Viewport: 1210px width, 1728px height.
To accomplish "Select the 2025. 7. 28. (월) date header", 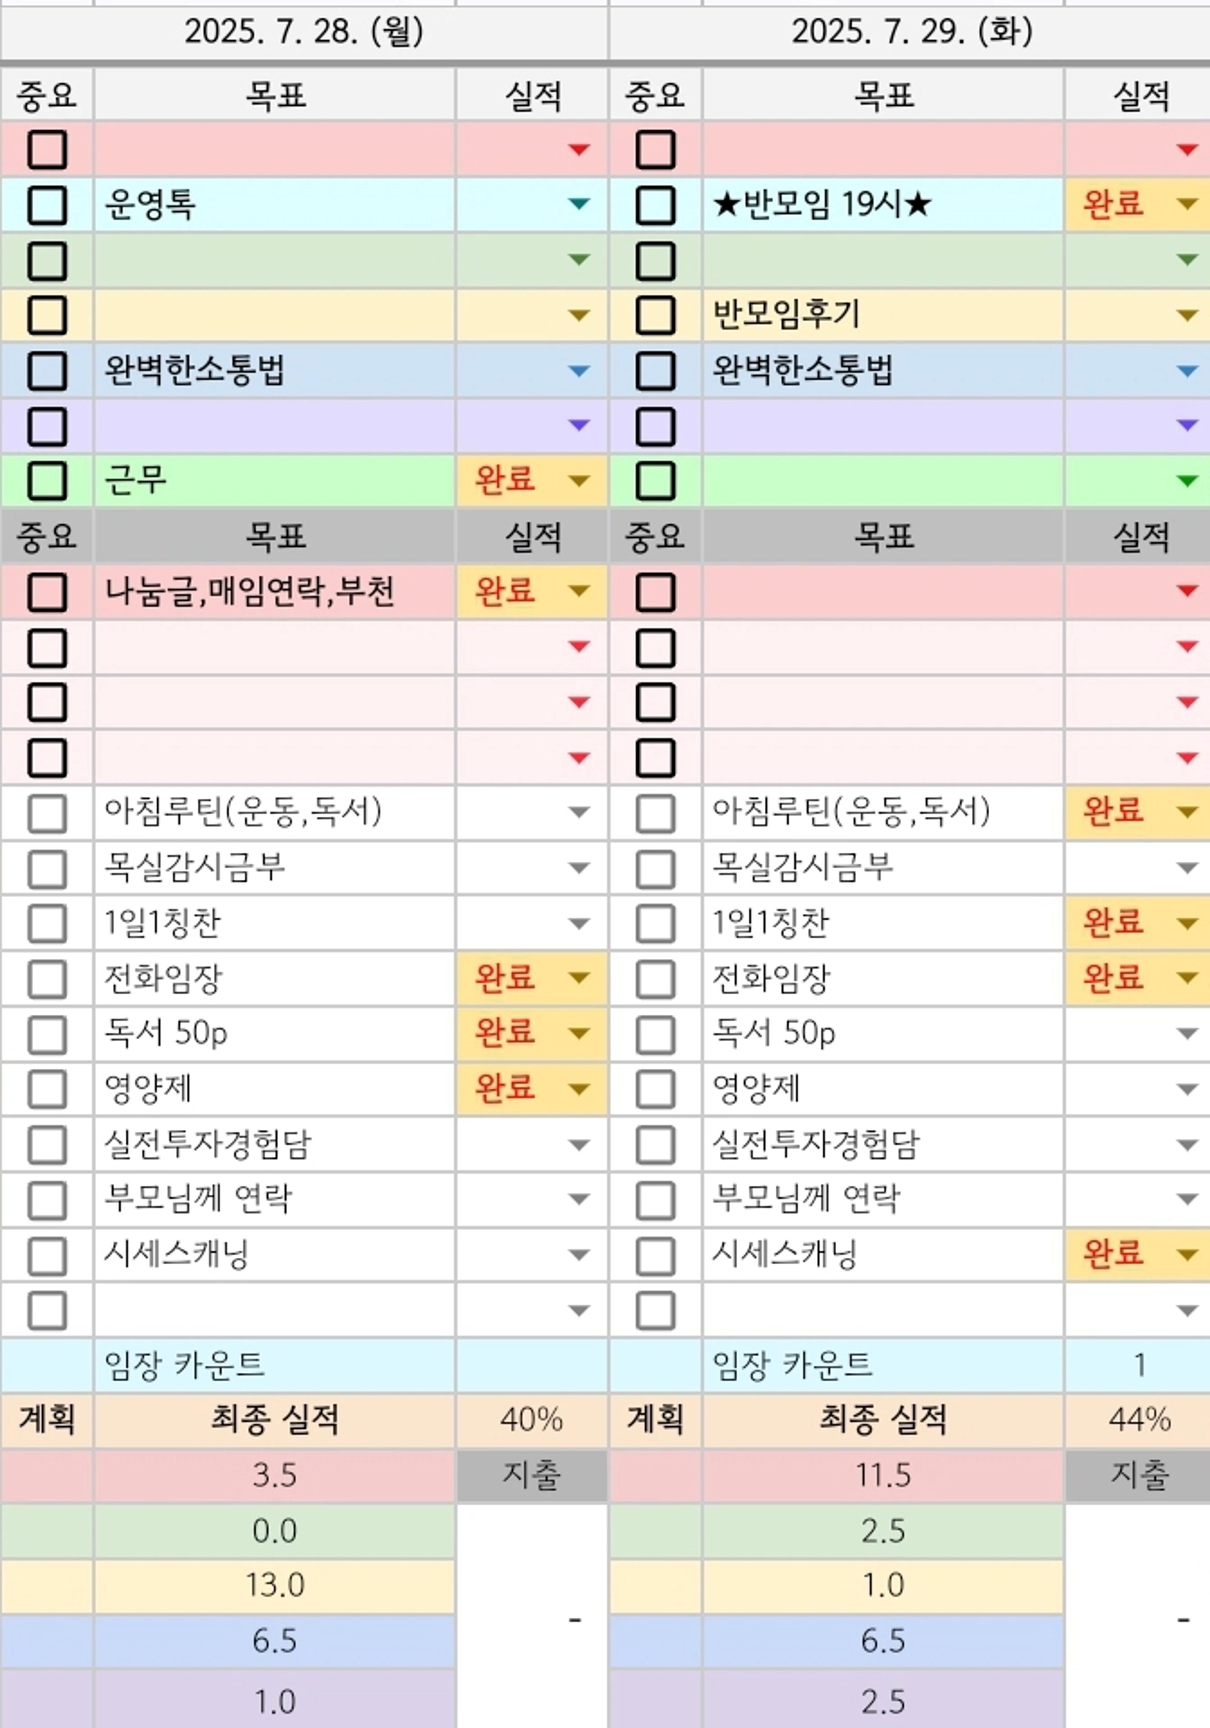I will pos(304,31).
